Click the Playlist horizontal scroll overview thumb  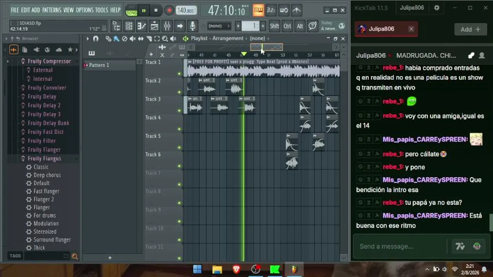(x=266, y=47)
